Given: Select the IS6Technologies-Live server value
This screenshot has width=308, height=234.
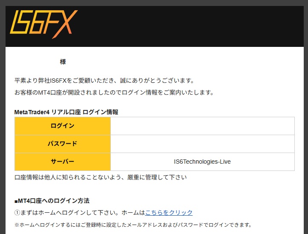Looking at the screenshot, I should click(x=202, y=162).
